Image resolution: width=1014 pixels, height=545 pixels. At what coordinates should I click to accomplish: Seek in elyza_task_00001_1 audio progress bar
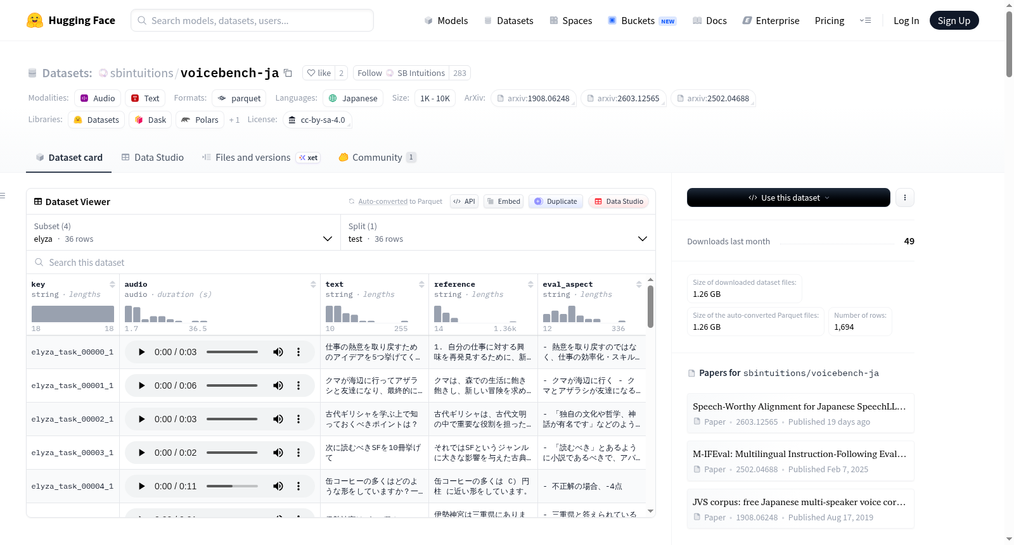[x=232, y=385]
